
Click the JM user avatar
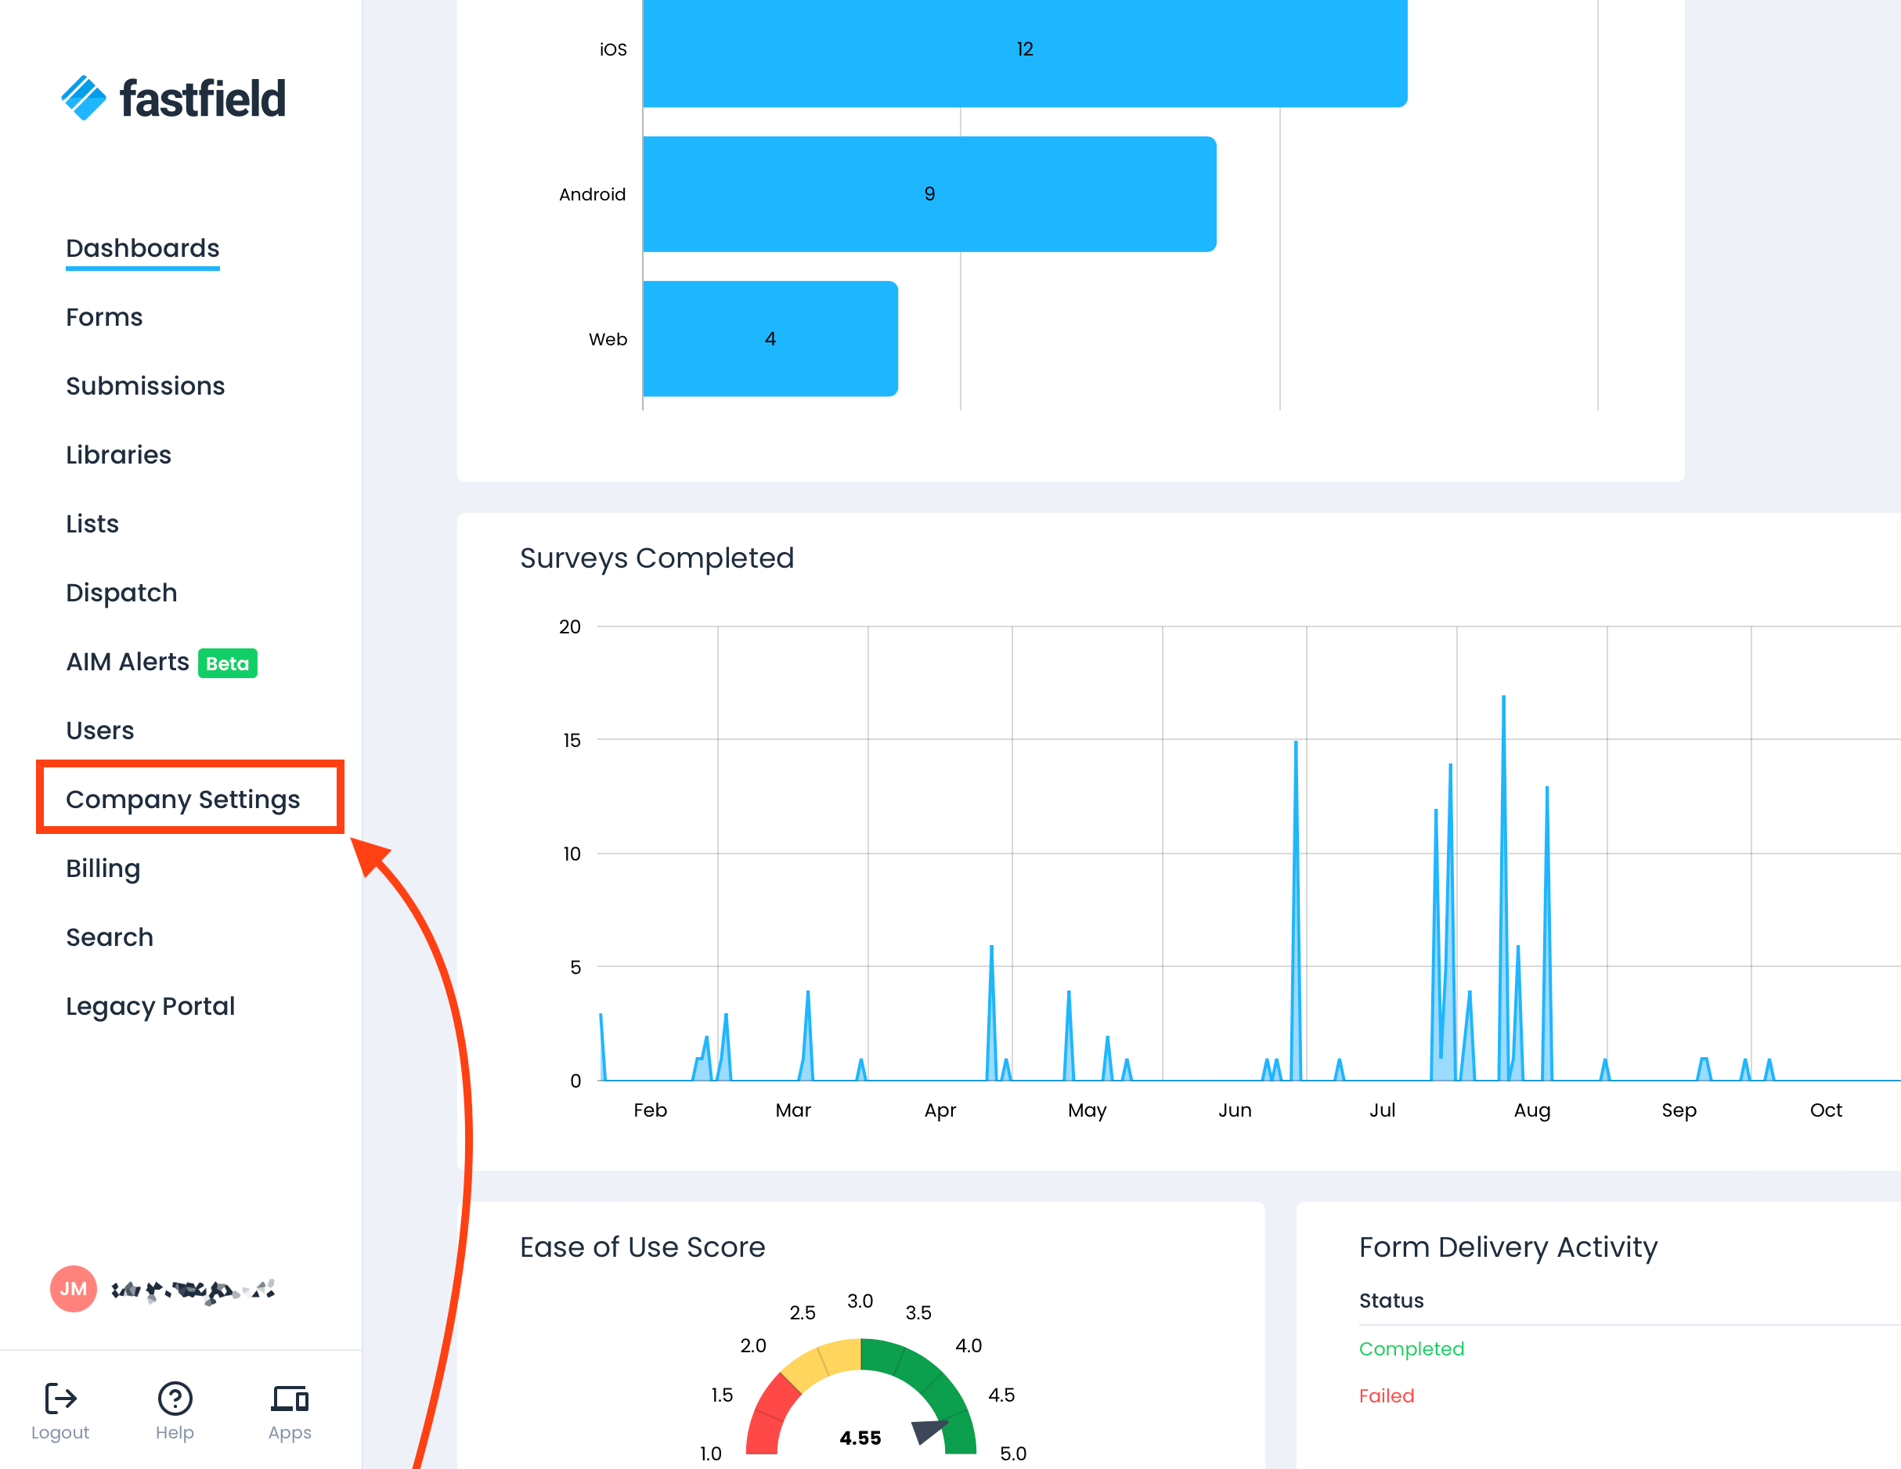click(x=73, y=1289)
